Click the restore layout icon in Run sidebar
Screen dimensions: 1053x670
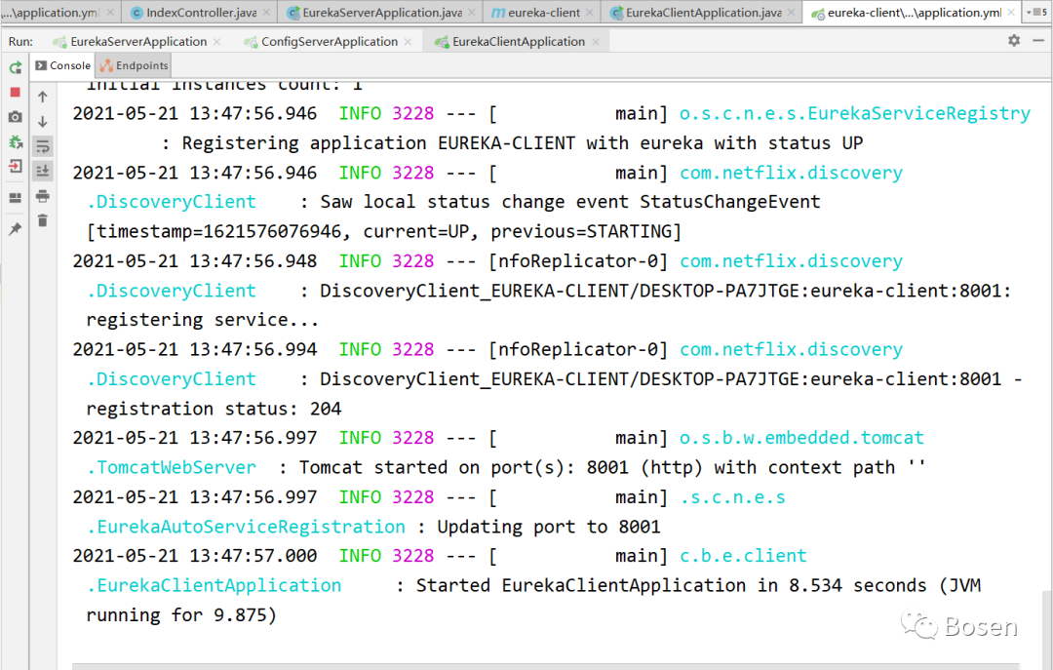tap(16, 198)
